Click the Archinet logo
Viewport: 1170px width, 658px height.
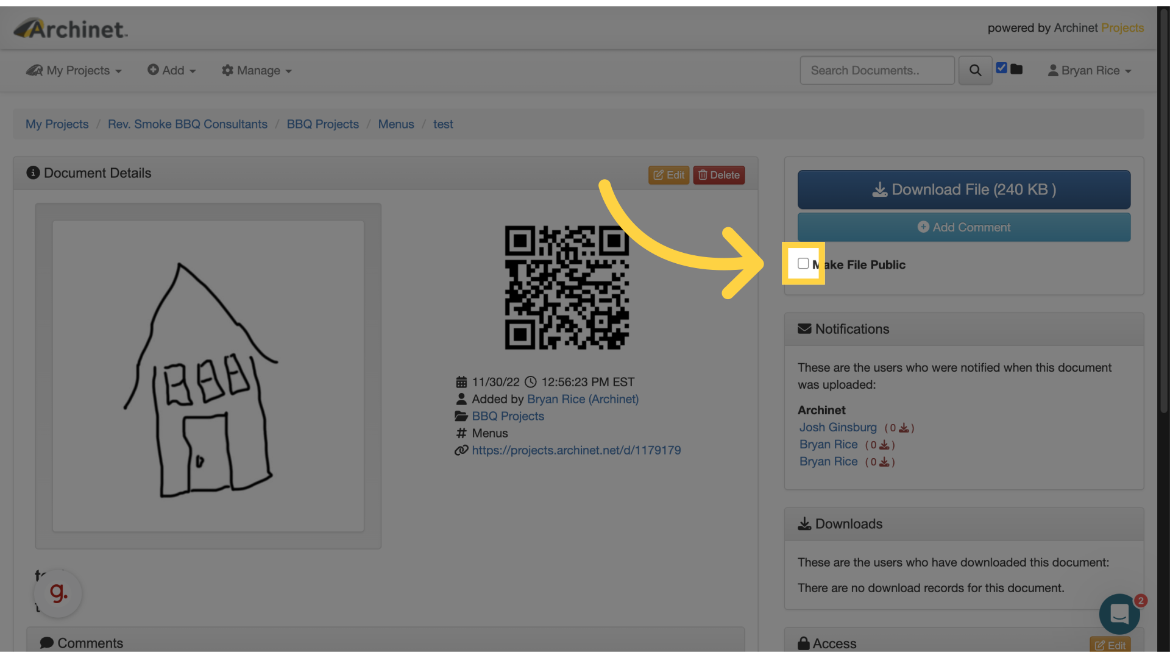(x=71, y=29)
